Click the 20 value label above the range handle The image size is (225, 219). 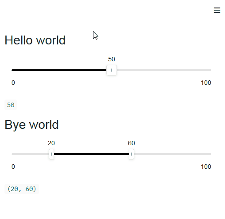pos(51,143)
